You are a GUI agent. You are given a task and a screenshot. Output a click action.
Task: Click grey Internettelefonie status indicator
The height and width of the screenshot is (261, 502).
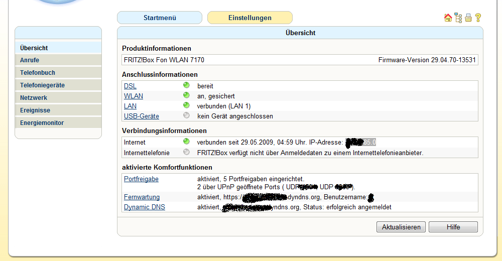click(x=186, y=152)
